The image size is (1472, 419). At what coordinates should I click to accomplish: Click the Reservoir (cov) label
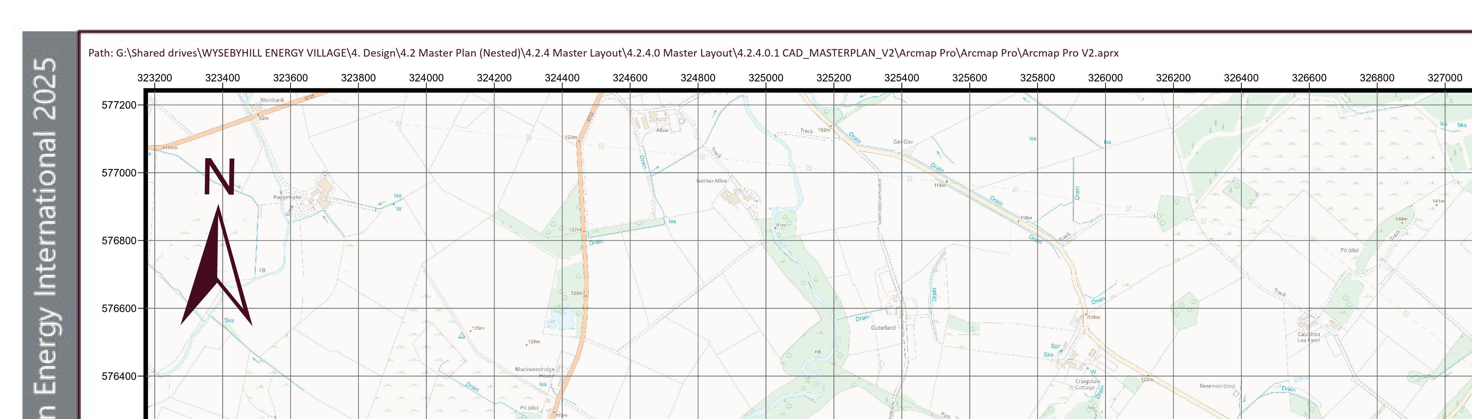[x=1217, y=386]
